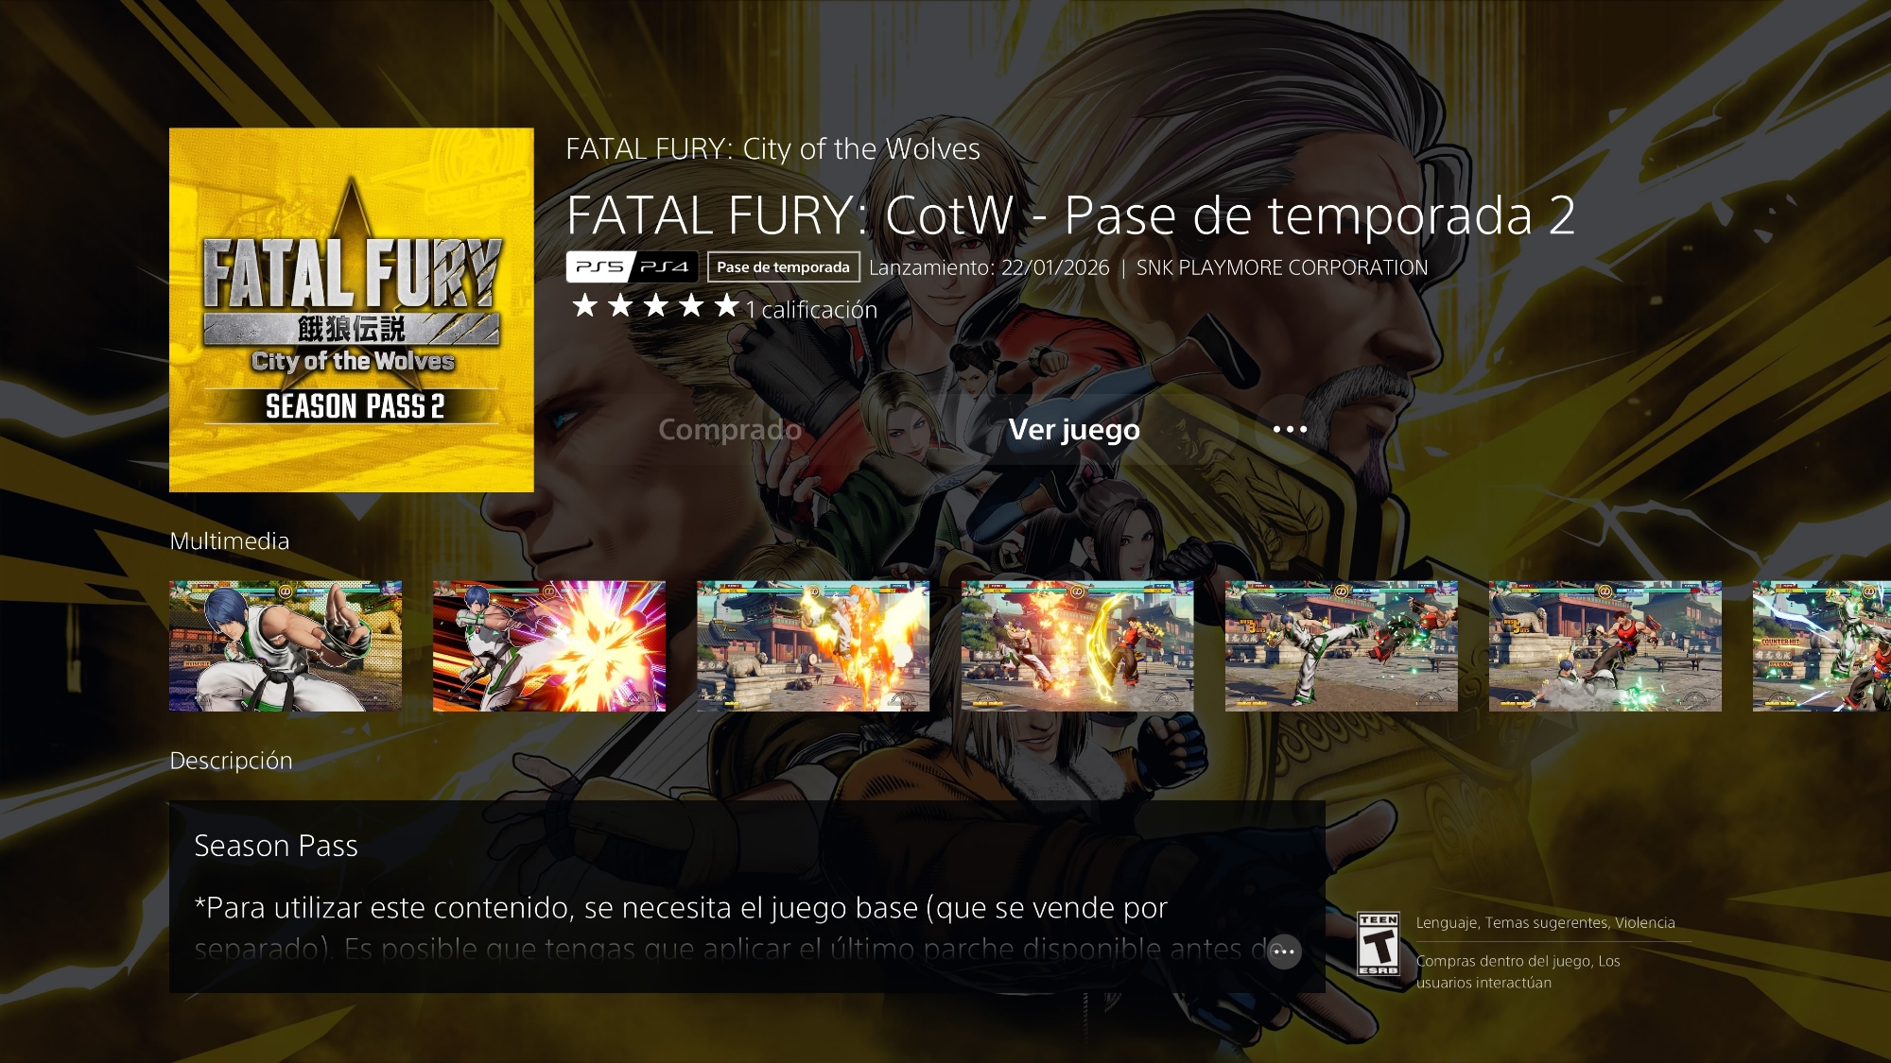Open the first screenshot of white-gi fighter closeup
1891x1063 pixels.
pyautogui.click(x=286, y=646)
